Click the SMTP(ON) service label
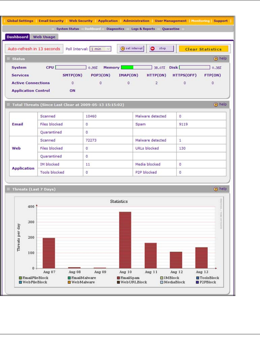 click(x=72, y=75)
